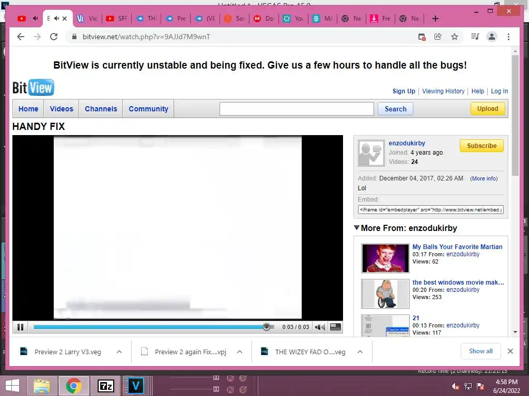Open the share page icon in address bar
The image size is (529, 396).
click(x=438, y=37)
